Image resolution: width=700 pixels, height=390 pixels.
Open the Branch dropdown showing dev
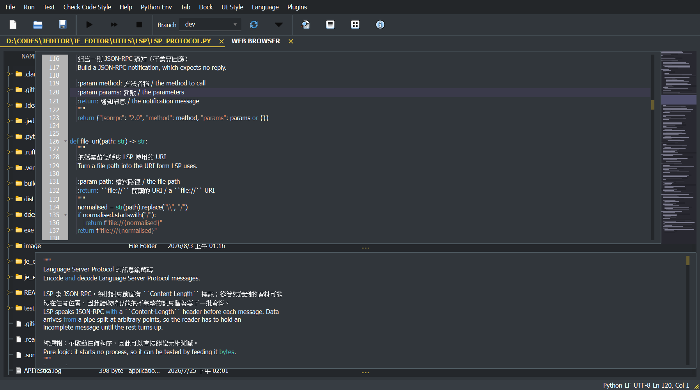tap(210, 24)
